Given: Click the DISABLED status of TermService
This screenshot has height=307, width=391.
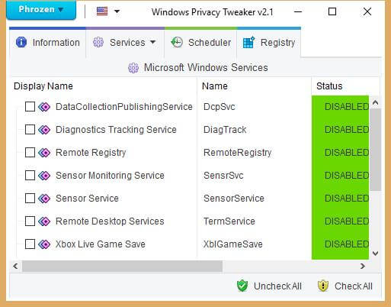Looking at the screenshot, I should click(347, 221).
